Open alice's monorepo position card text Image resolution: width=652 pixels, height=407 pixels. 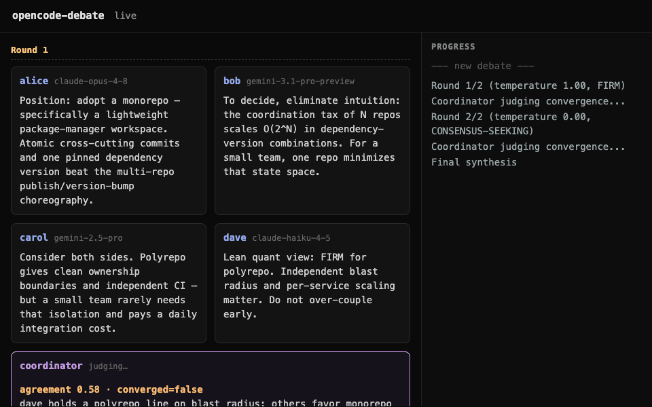(x=100, y=151)
